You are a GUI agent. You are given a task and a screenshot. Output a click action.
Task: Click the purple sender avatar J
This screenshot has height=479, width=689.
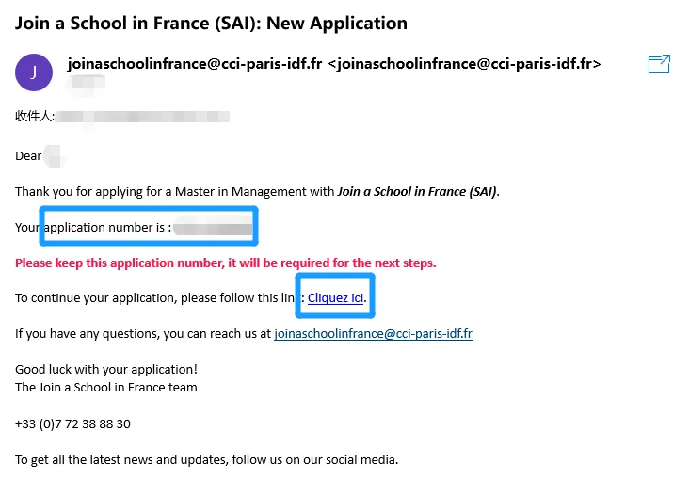(34, 72)
